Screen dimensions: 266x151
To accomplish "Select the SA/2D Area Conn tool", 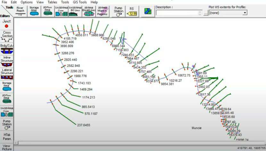I will (x=62, y=11).
